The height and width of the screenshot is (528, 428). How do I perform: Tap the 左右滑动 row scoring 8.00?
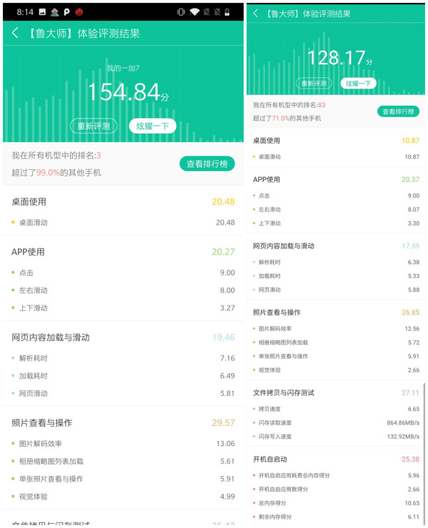pos(123,290)
